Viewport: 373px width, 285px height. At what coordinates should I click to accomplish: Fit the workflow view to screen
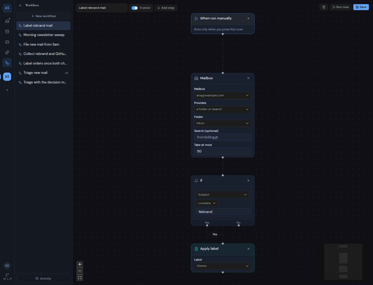click(80, 278)
